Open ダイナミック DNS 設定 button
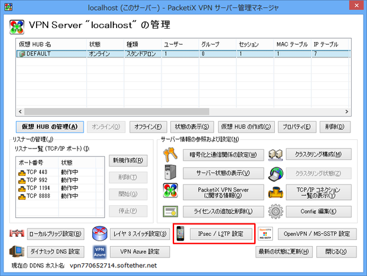Screen dimensions: 367x276 [x=55, y=252]
